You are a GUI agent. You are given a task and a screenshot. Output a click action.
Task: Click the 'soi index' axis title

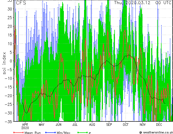click(4, 63)
